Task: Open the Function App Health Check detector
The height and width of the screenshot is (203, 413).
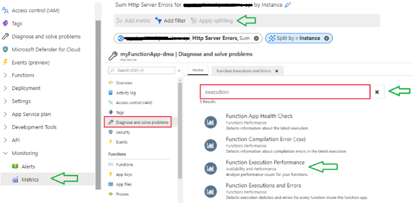Action: [x=259, y=116]
